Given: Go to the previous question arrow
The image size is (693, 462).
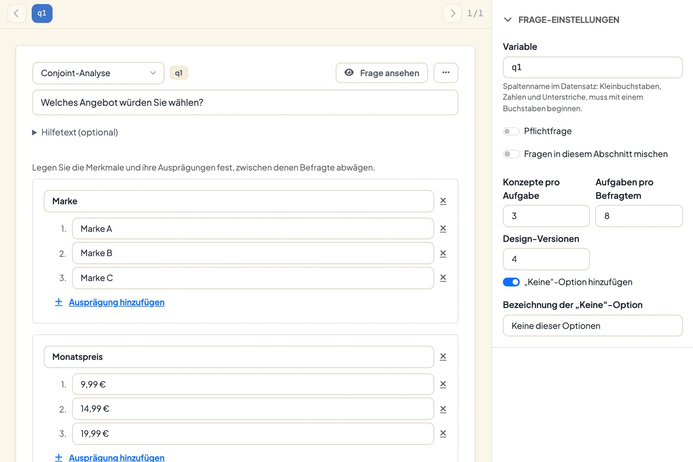Looking at the screenshot, I should coord(17,13).
